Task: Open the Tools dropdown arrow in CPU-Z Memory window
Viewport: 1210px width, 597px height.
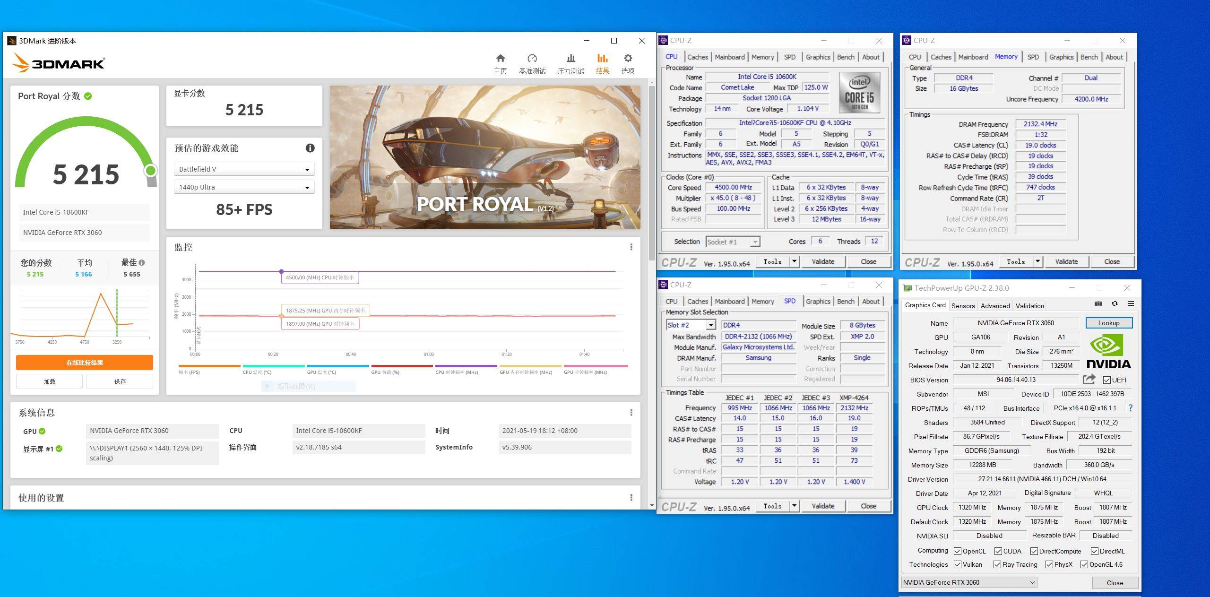Action: tap(1038, 261)
